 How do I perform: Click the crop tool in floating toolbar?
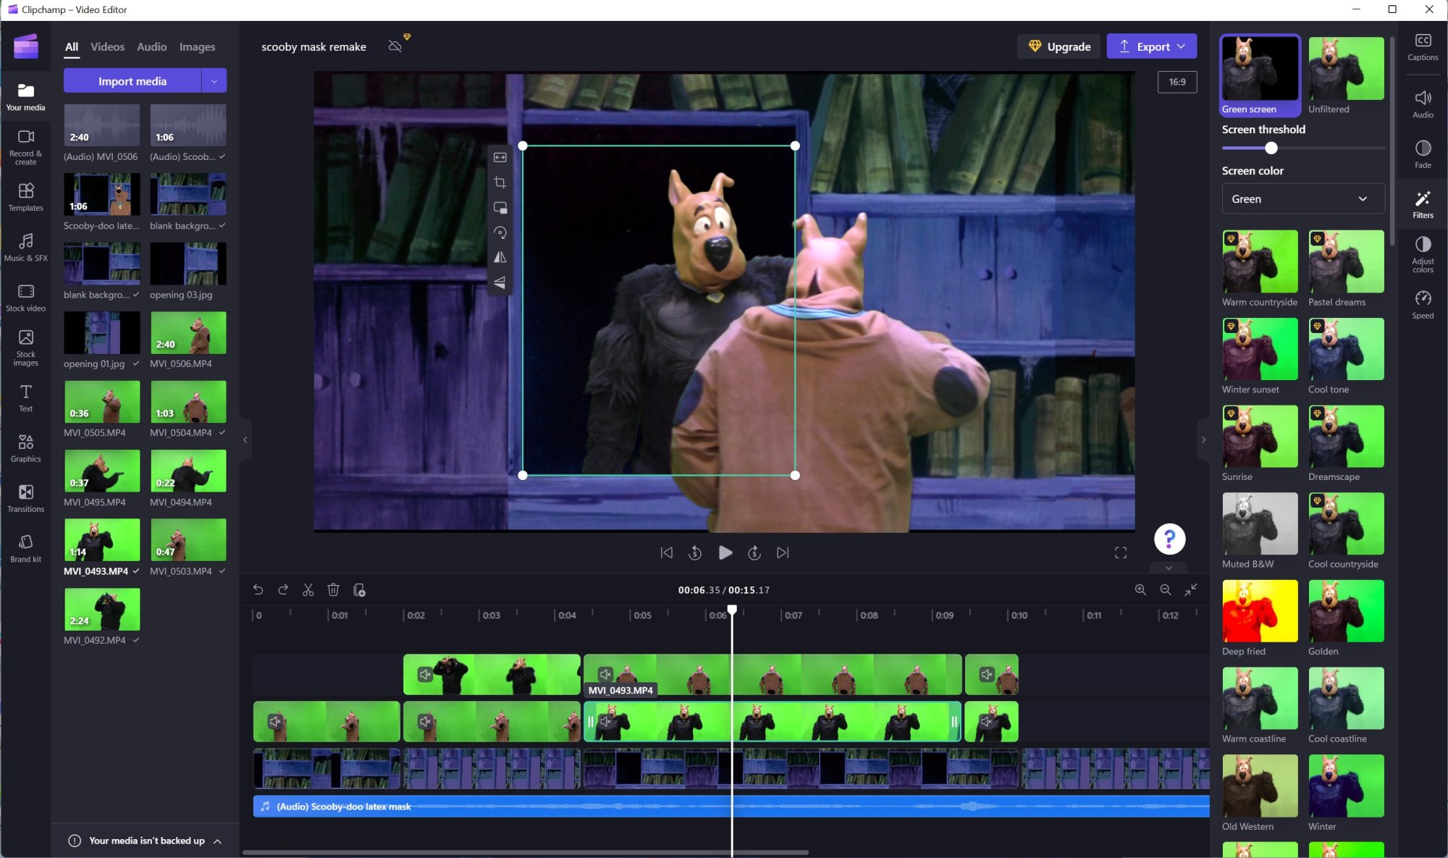(x=500, y=182)
